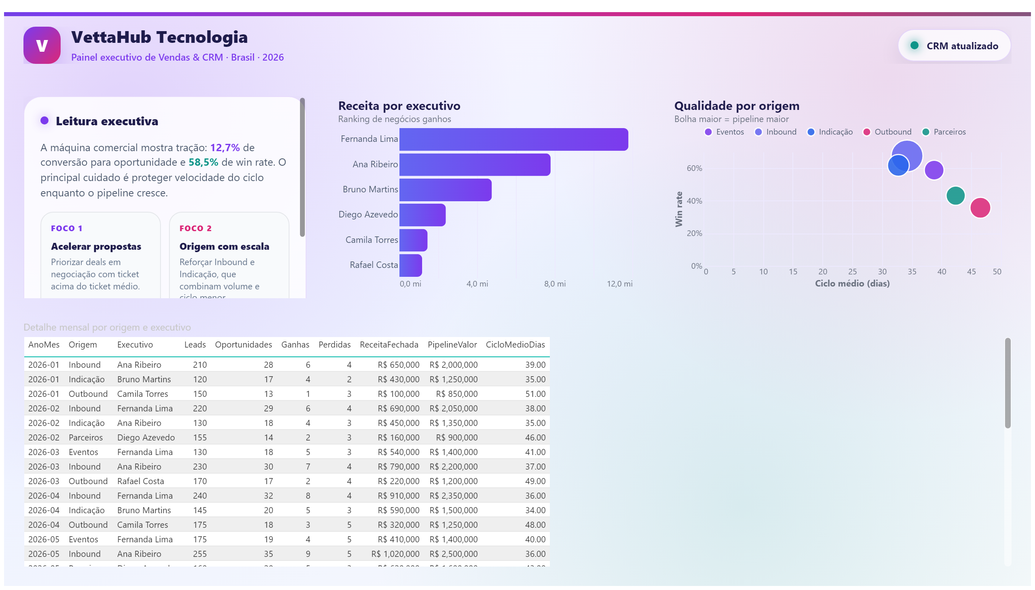1035x590 pixels.
Task: Sort table by CicloMedioDias column header
Action: (x=515, y=345)
